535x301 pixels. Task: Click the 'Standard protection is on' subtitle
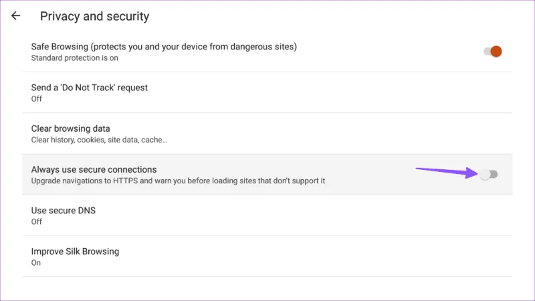[x=75, y=58]
